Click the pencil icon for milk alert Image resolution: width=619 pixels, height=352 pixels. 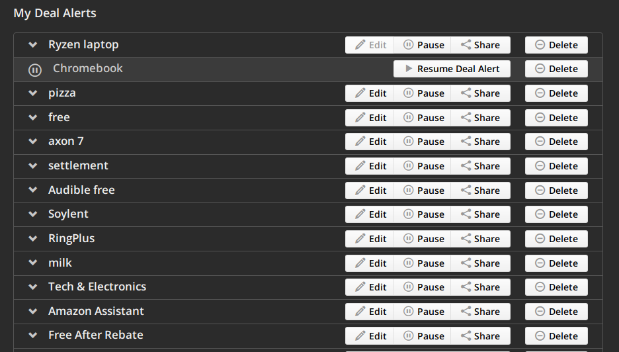360,263
